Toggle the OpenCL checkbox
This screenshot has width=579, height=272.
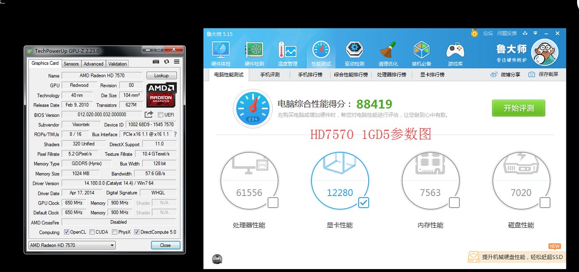pos(67,232)
